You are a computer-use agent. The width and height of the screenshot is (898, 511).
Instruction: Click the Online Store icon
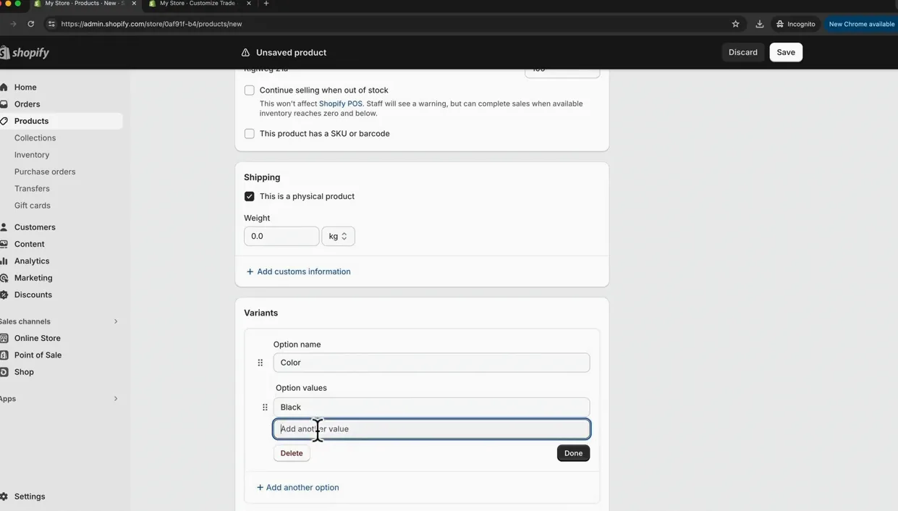coord(4,338)
